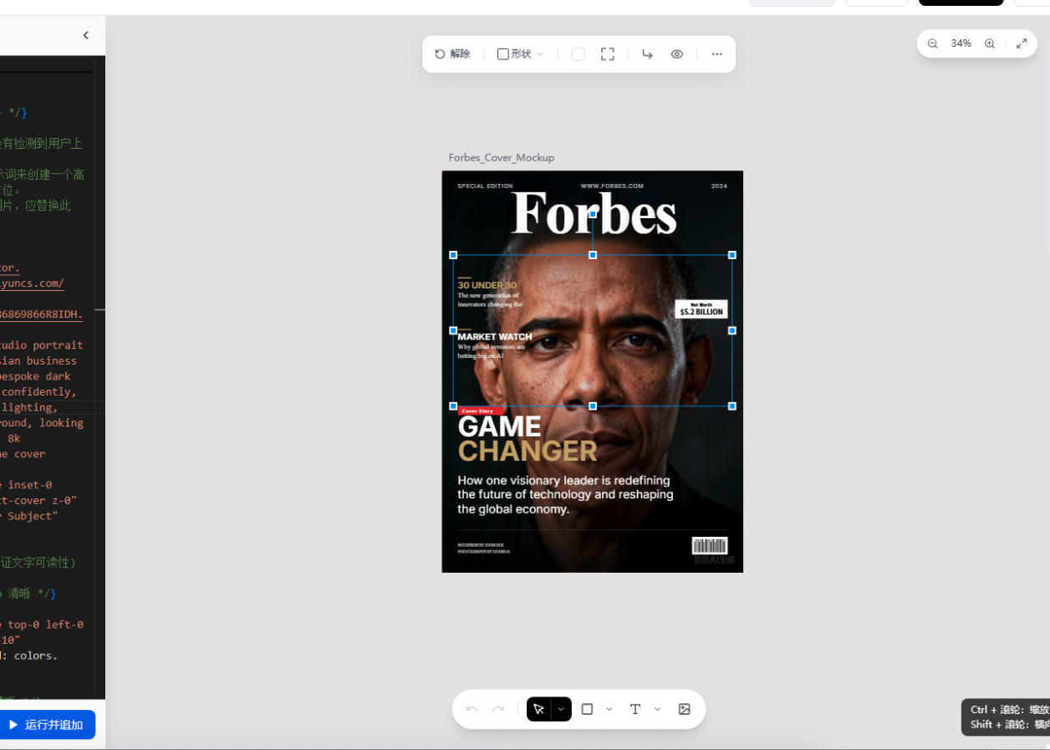1050x750 pixels.
Task: Click the bent arrow icon in the top toolbar
Action: pos(647,54)
